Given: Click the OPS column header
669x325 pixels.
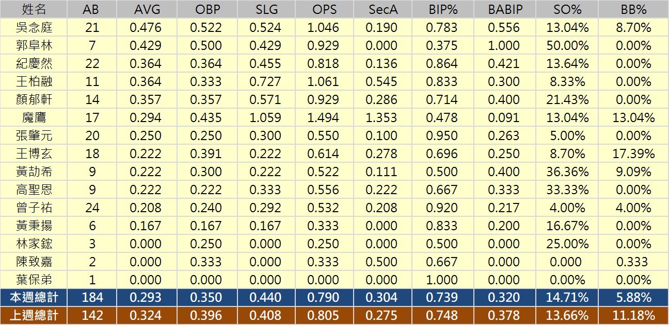Looking at the screenshot, I should click(323, 10).
